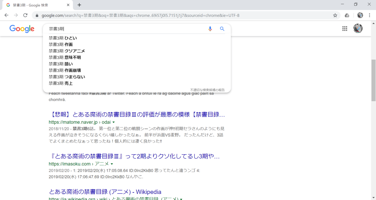Open the Chrome three-dot menu

coord(370,15)
